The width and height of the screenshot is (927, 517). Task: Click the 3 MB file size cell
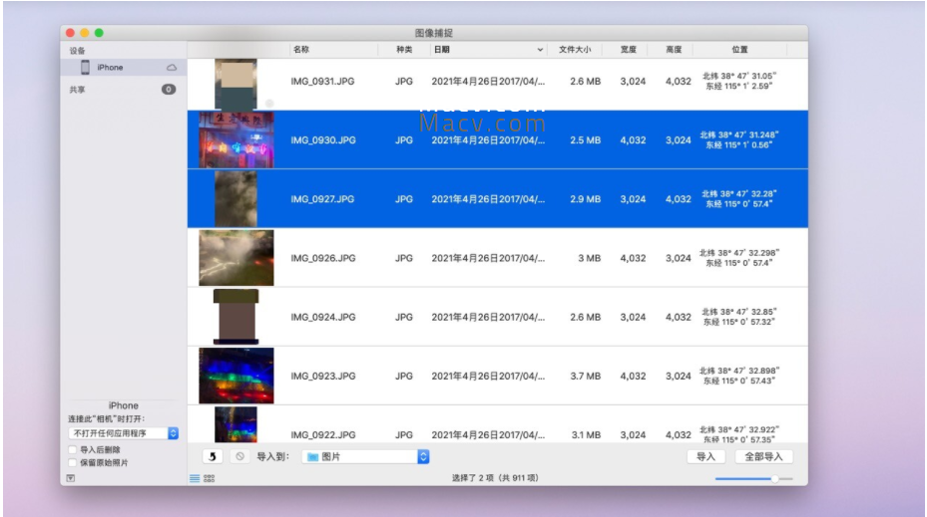(x=590, y=259)
